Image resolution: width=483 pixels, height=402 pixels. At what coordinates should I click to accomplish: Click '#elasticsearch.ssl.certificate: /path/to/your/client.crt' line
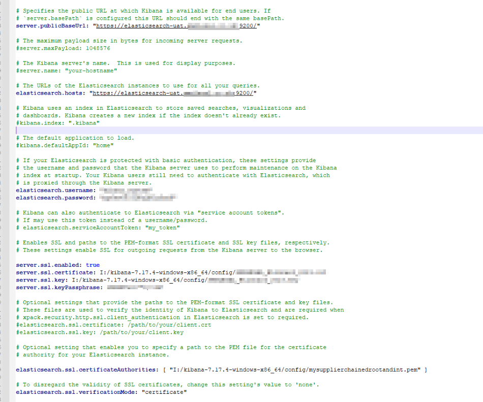114,325
